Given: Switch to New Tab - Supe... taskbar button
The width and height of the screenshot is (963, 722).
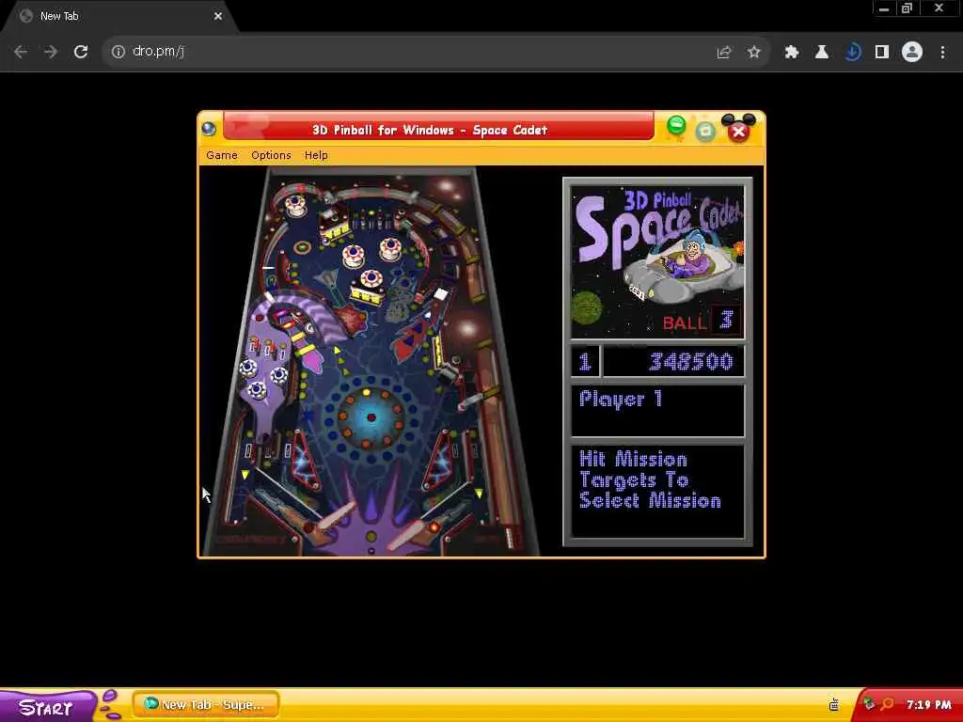Looking at the screenshot, I should pos(206,705).
